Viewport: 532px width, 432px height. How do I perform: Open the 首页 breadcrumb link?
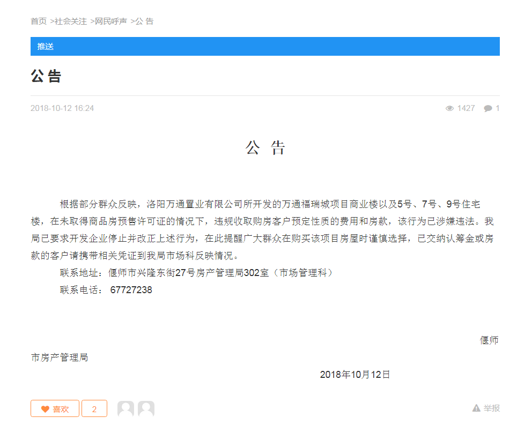click(38, 21)
